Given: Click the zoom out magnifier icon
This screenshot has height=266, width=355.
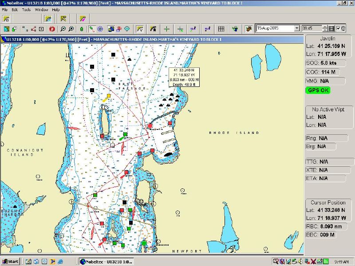Looking at the screenshot, I should (x=63, y=29).
